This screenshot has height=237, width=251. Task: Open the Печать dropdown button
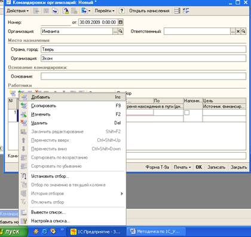(x=182, y=167)
